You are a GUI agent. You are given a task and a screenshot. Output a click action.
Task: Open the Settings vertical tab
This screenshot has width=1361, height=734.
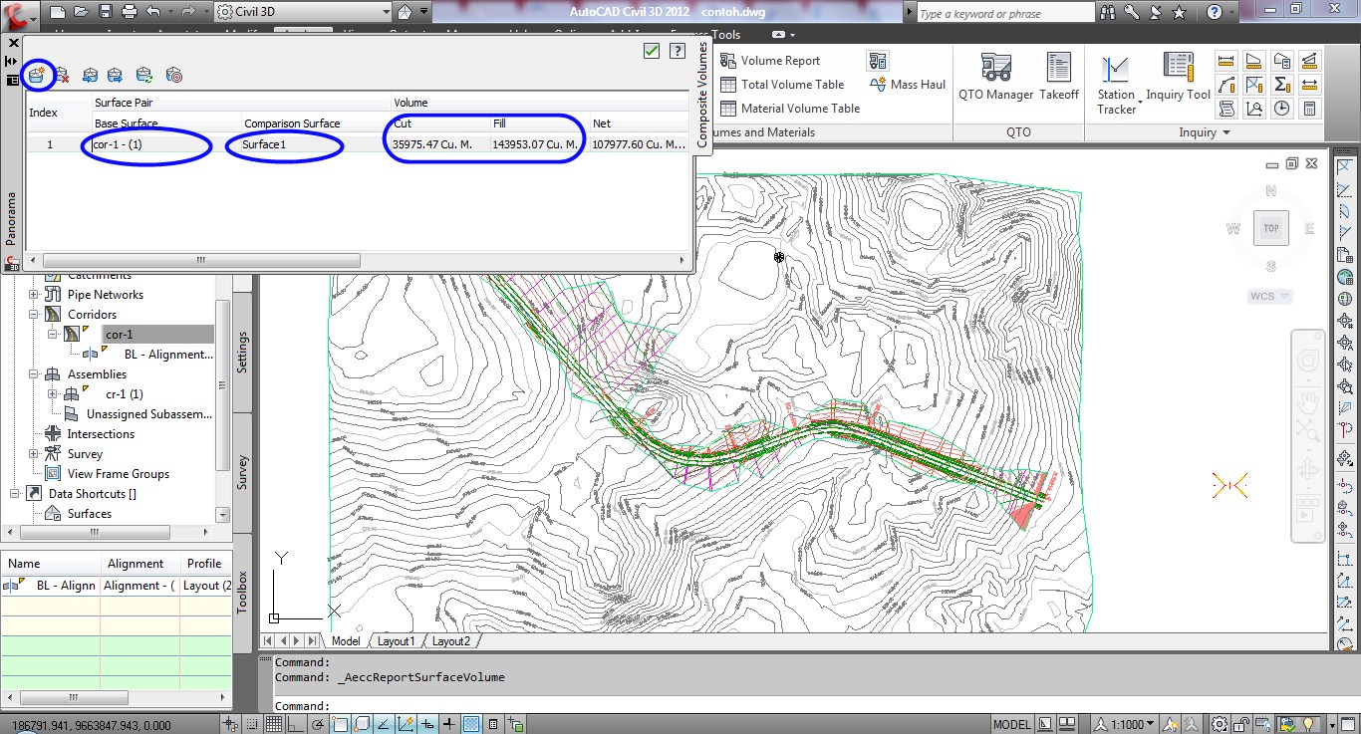pyautogui.click(x=242, y=353)
